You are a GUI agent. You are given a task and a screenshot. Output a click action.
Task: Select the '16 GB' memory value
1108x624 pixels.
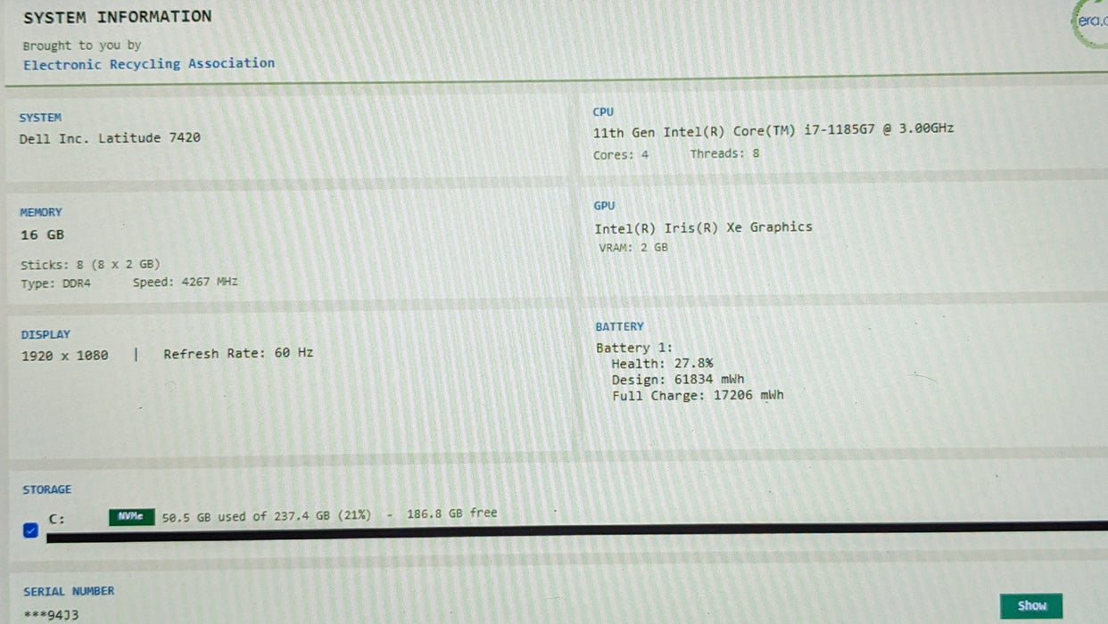point(42,235)
